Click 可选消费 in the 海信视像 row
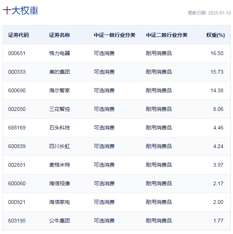233x234 pixels. (x=104, y=183)
